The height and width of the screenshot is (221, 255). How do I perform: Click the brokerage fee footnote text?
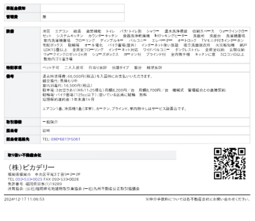[198, 199]
